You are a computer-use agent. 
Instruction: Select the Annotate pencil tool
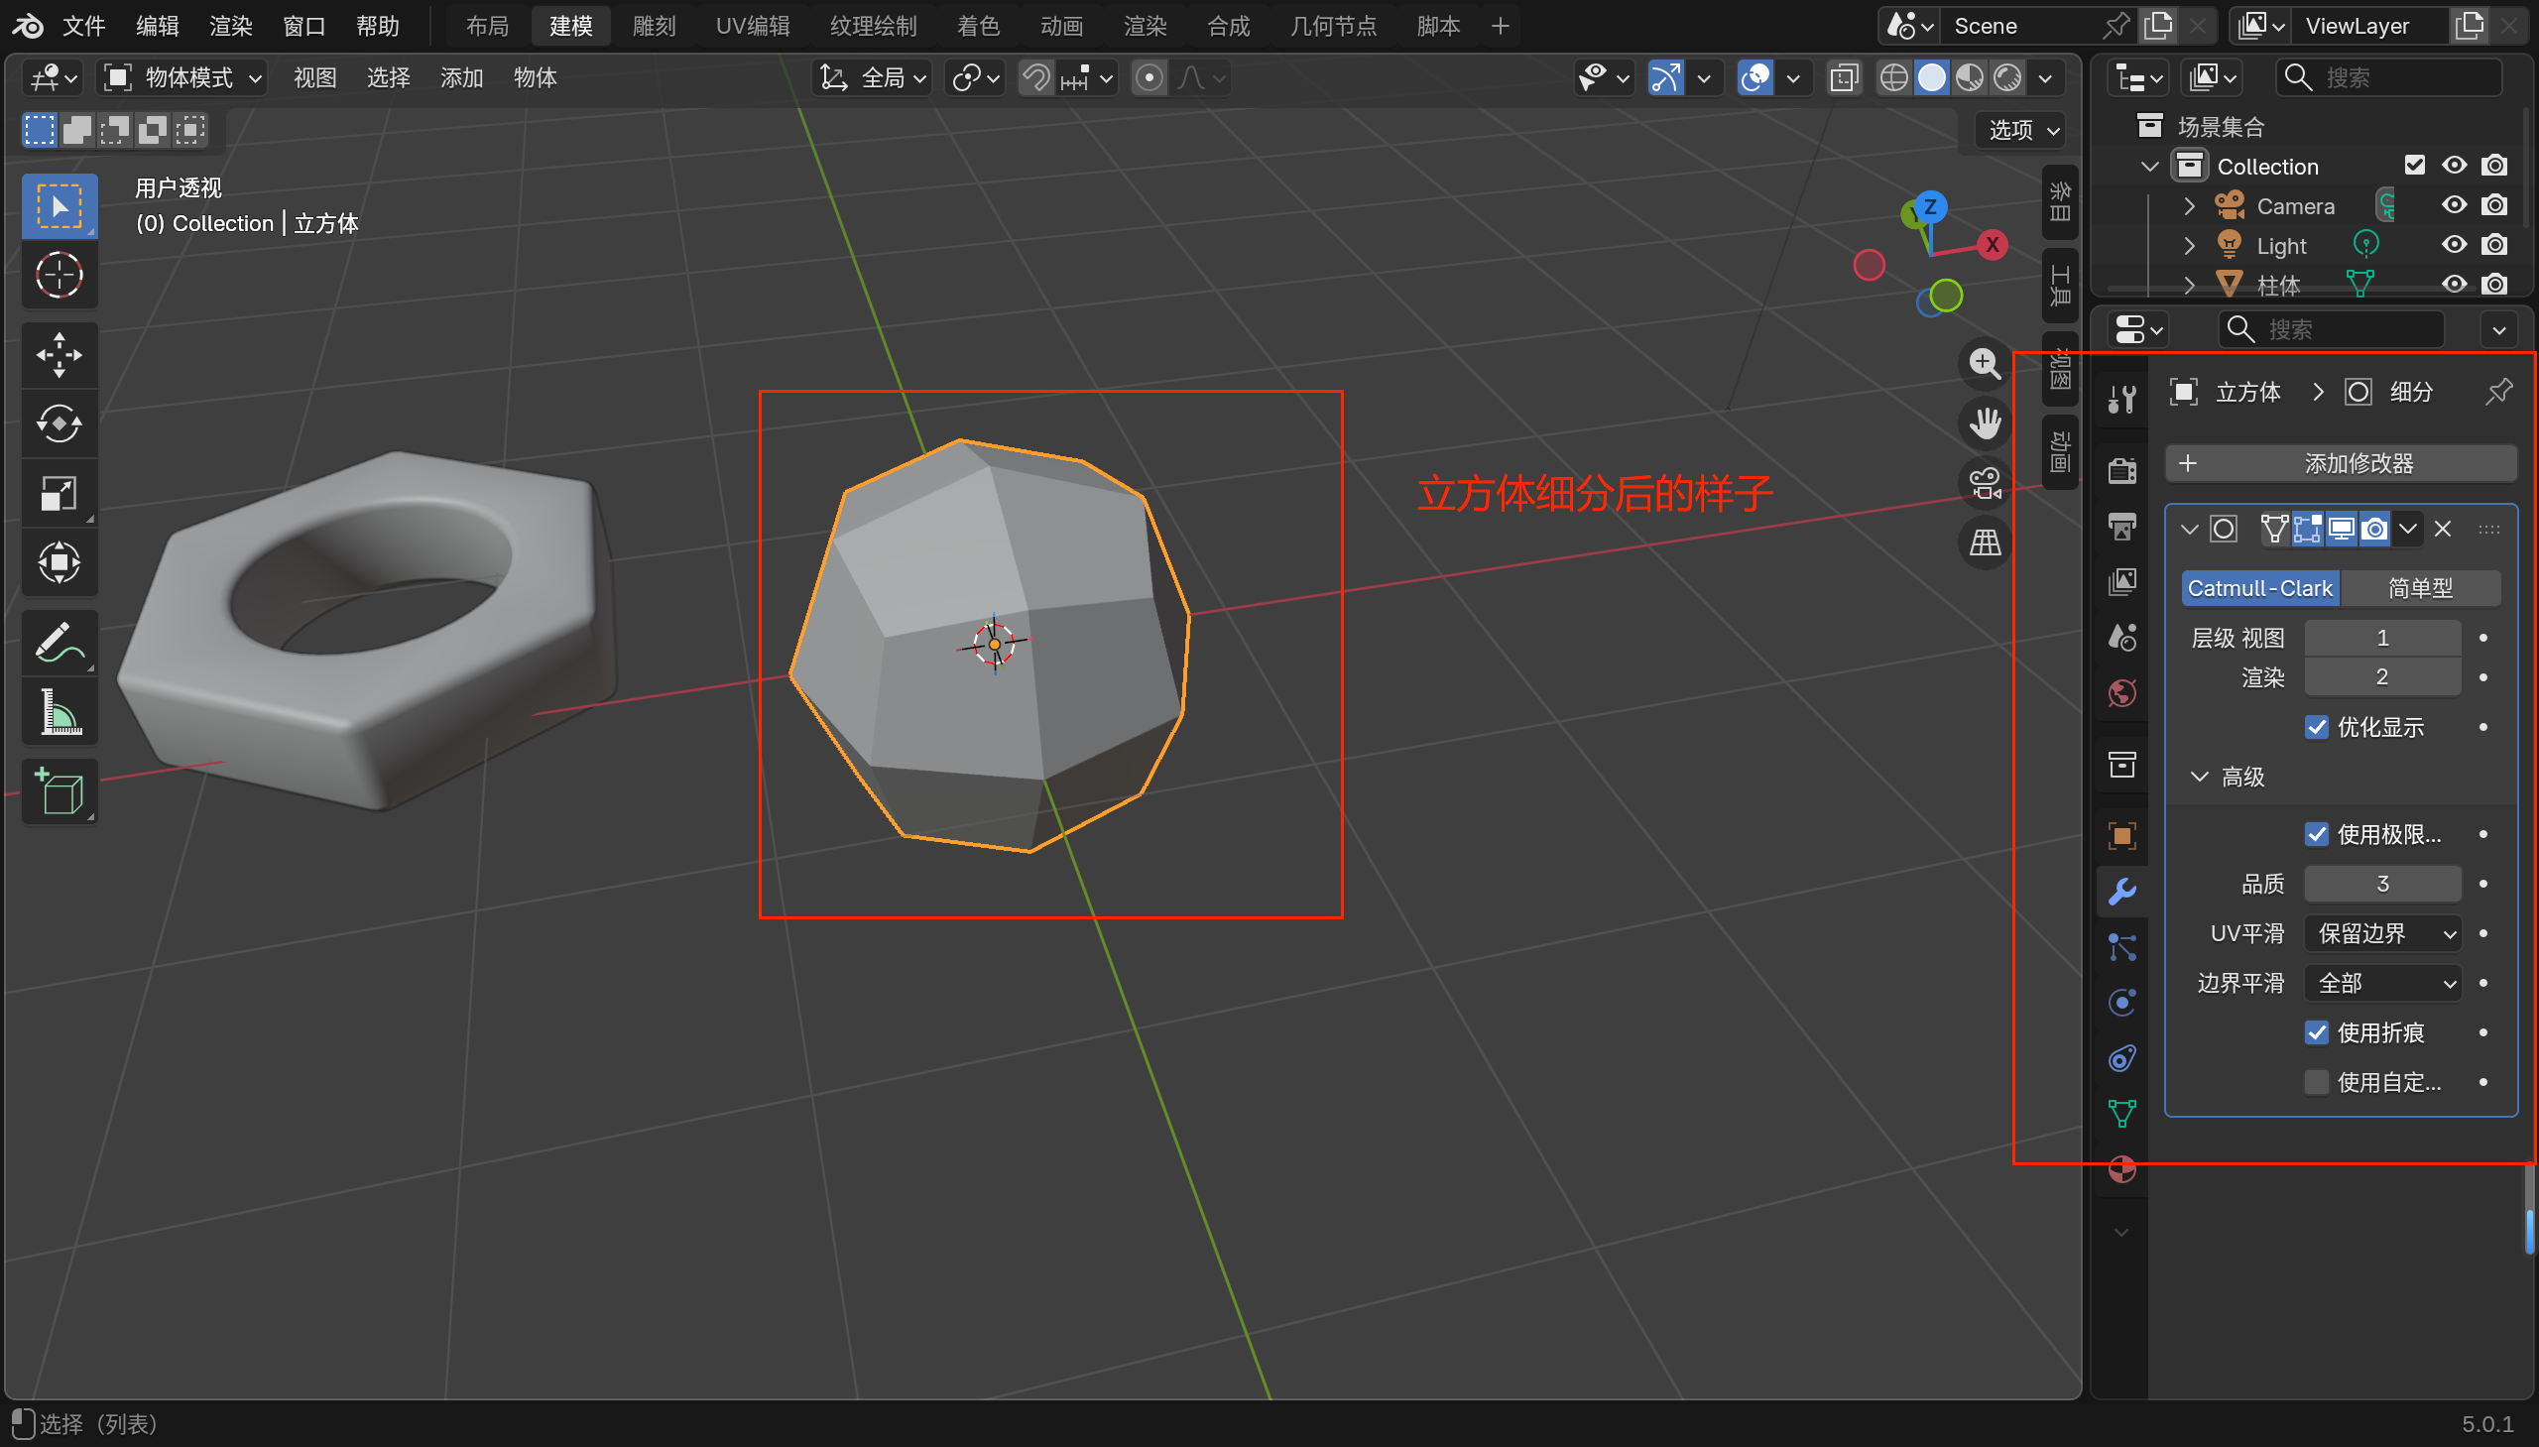[x=59, y=643]
